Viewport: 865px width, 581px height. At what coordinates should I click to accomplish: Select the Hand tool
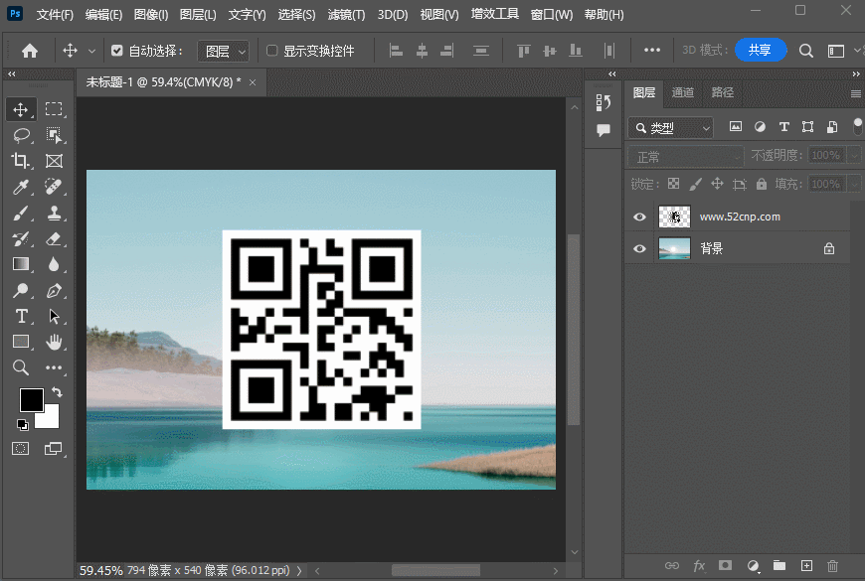[x=54, y=342]
